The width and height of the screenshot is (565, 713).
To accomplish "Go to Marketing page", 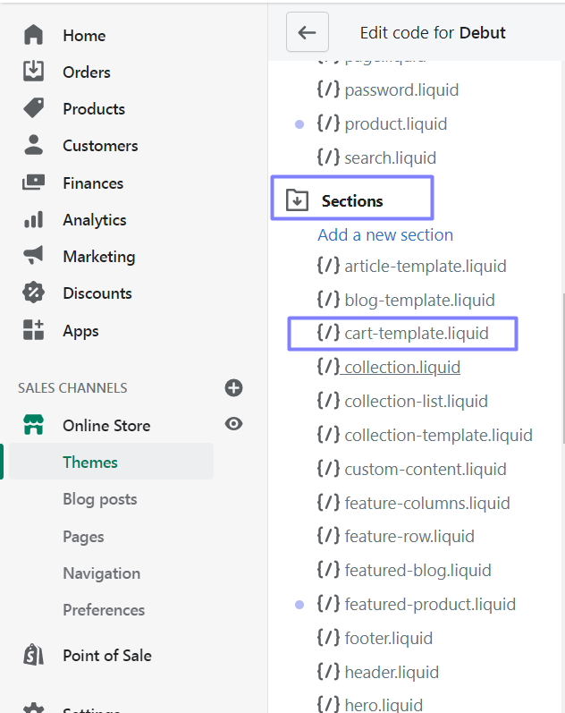I will (98, 257).
